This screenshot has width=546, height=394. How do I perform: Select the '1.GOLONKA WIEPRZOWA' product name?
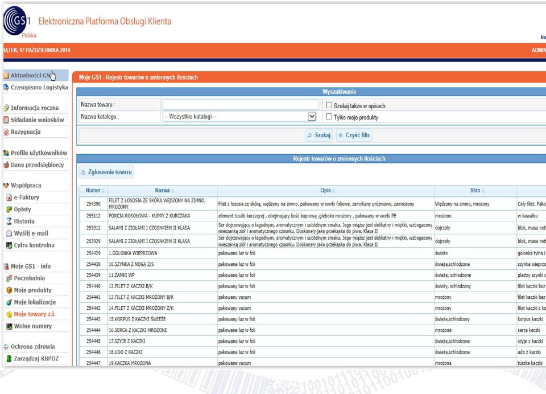coord(133,253)
